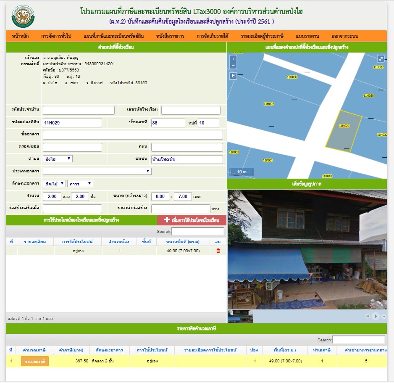
Task: Expand the map to fullscreen
Action: click(x=381, y=59)
